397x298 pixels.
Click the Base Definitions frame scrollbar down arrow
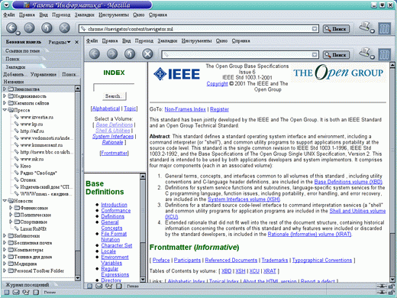pyautogui.click(x=143, y=280)
